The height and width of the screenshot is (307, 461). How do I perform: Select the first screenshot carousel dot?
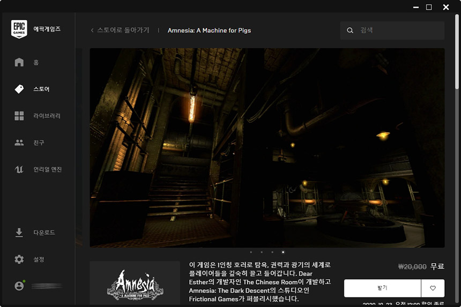[251, 252]
